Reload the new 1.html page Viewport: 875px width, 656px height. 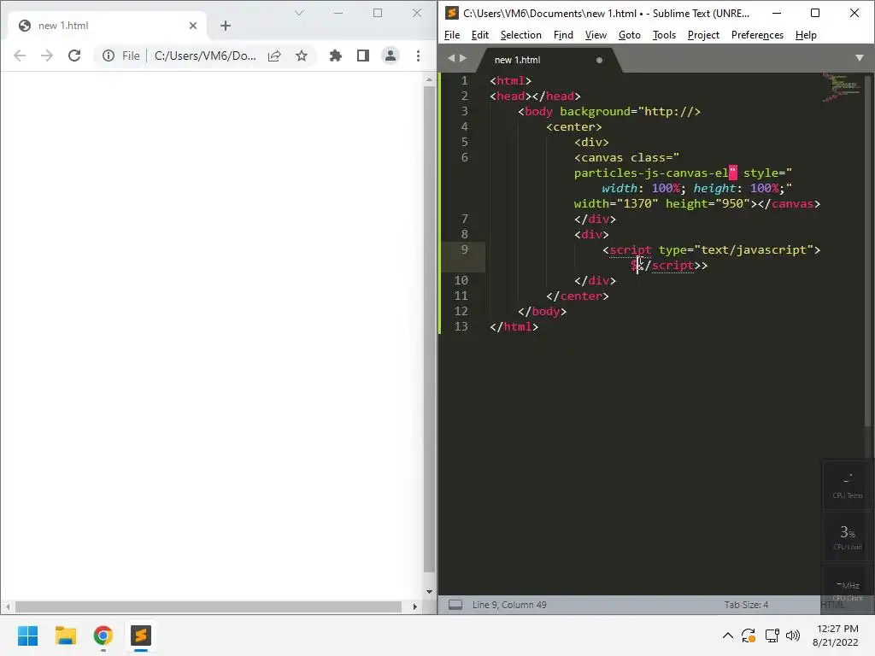click(74, 56)
